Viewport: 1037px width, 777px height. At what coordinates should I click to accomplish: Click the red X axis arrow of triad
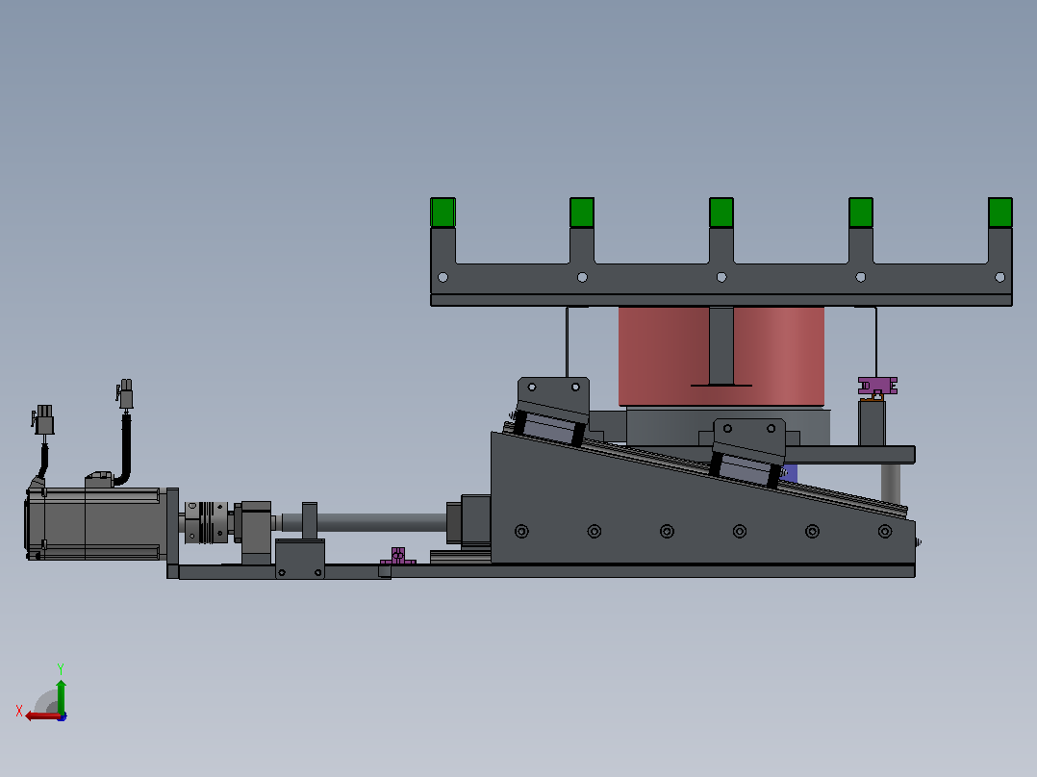[42, 715]
